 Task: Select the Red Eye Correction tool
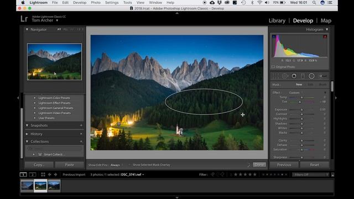click(294, 76)
